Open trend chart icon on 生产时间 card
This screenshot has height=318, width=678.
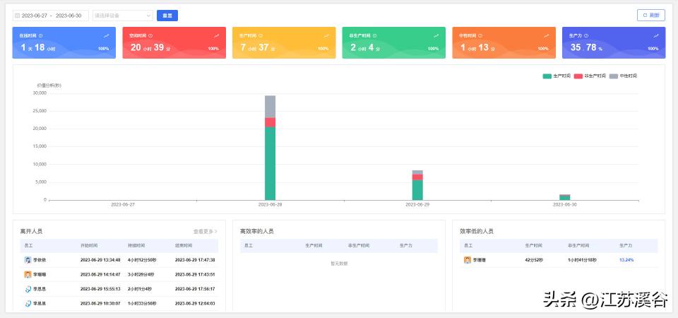(326, 35)
